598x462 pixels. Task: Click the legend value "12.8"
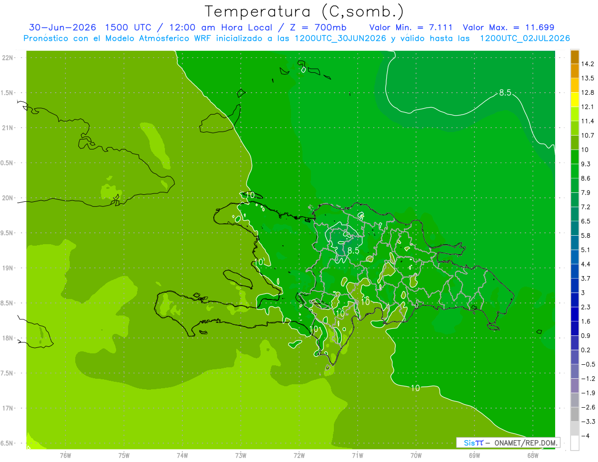[588, 93]
